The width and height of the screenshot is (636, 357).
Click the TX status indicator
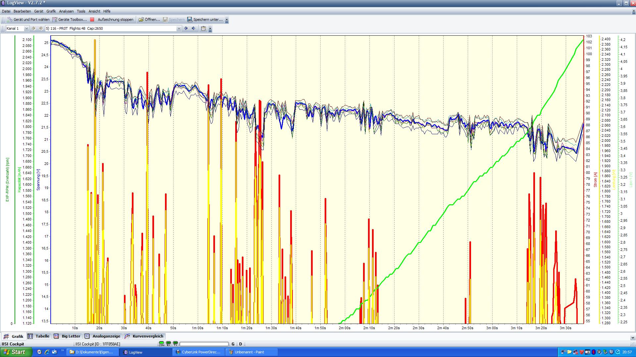click(x=175, y=344)
